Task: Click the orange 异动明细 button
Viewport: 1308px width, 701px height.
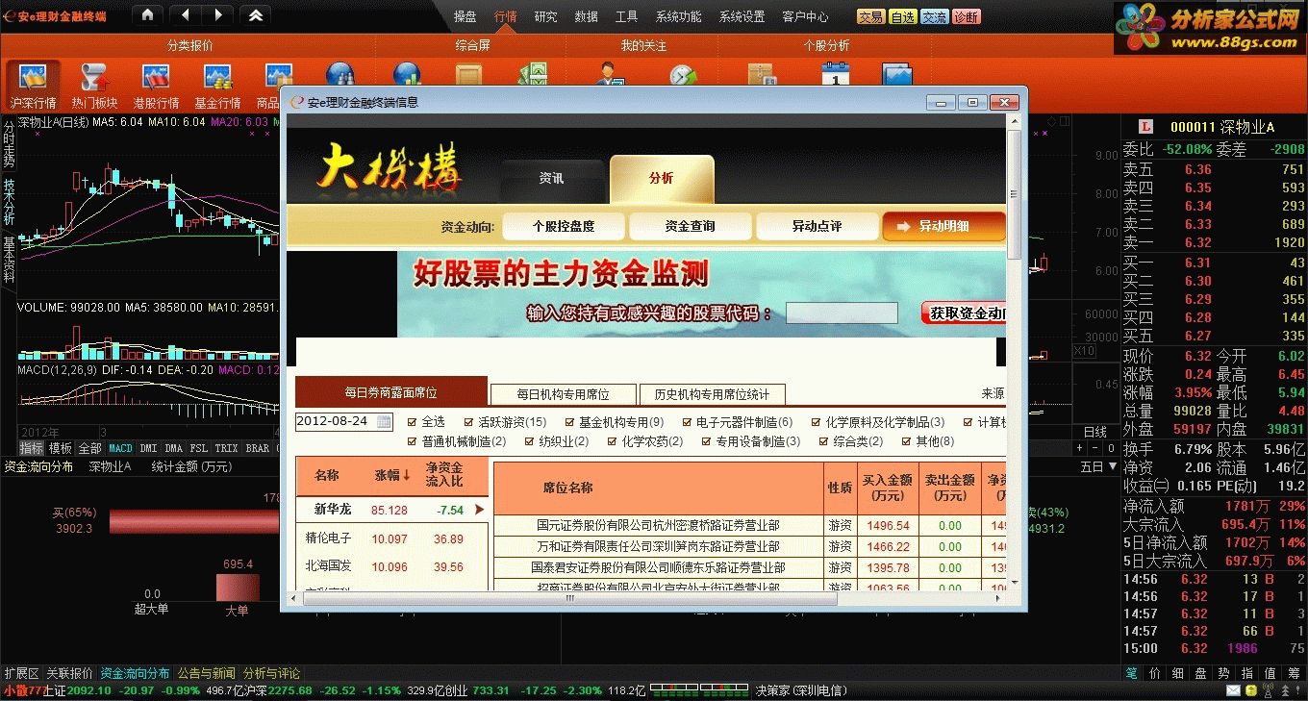Action: (943, 226)
